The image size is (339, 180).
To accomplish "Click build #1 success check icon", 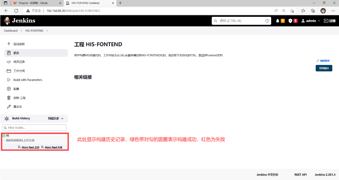I will [4, 136].
